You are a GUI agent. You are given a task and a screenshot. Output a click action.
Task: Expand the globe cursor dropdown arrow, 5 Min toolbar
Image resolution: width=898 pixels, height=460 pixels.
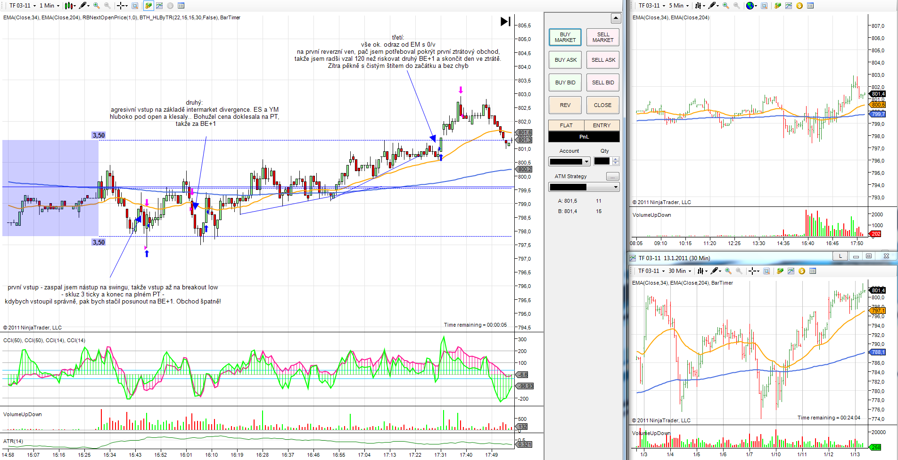(x=756, y=6)
